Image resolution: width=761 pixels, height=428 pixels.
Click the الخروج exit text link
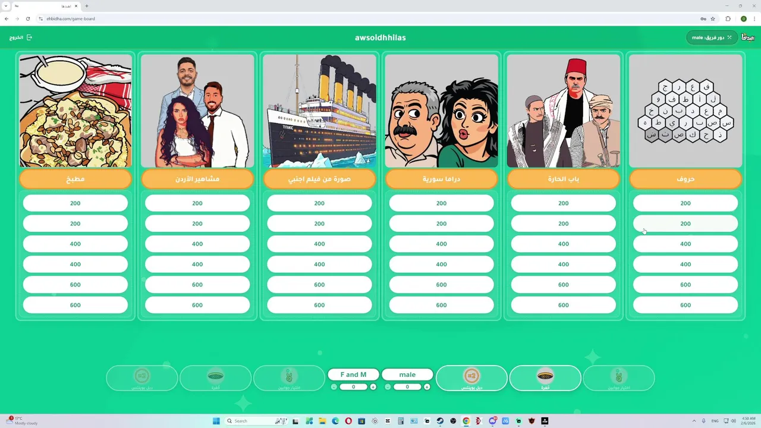(x=17, y=37)
